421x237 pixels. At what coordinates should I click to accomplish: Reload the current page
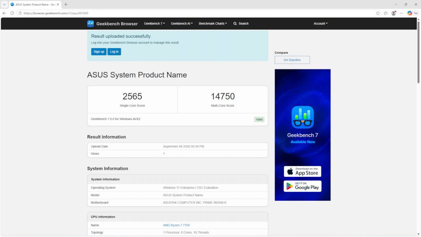pyautogui.click(x=12, y=13)
